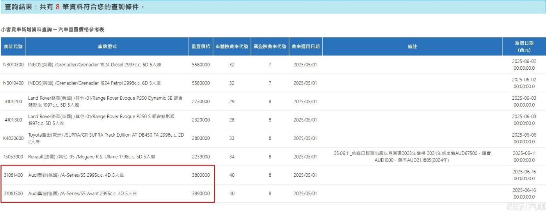Click the 重置價格 column header
The image size is (546, 211).
(x=201, y=46)
